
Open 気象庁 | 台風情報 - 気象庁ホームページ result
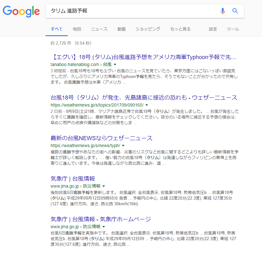coord(101,219)
